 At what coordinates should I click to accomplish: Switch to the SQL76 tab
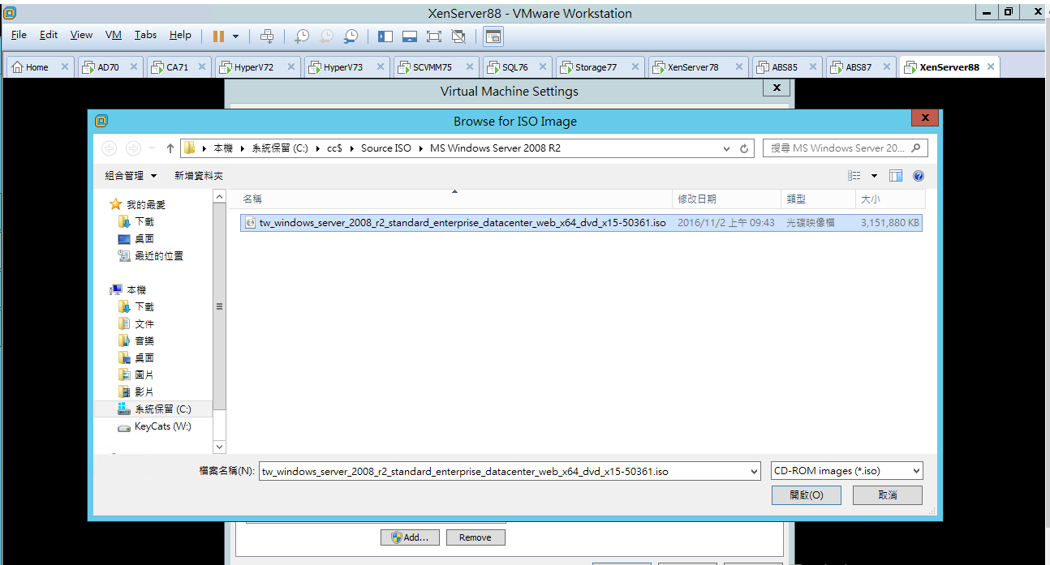point(514,67)
